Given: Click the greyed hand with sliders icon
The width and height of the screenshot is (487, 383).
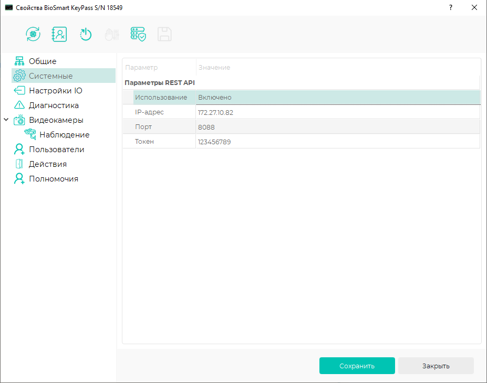Looking at the screenshot, I should 112,34.
